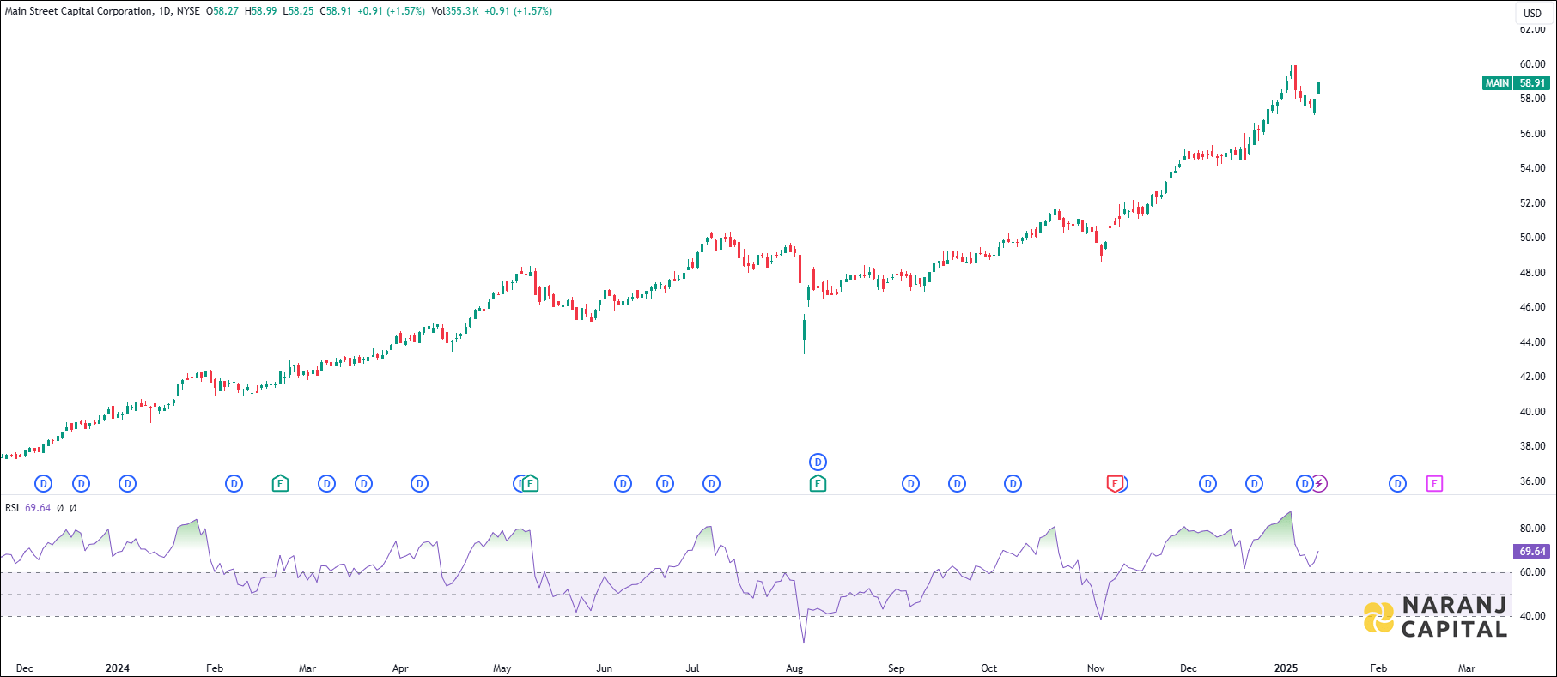Click the early June 2024 dividend marker
Viewport: 1557px width, 677px height.
(623, 484)
